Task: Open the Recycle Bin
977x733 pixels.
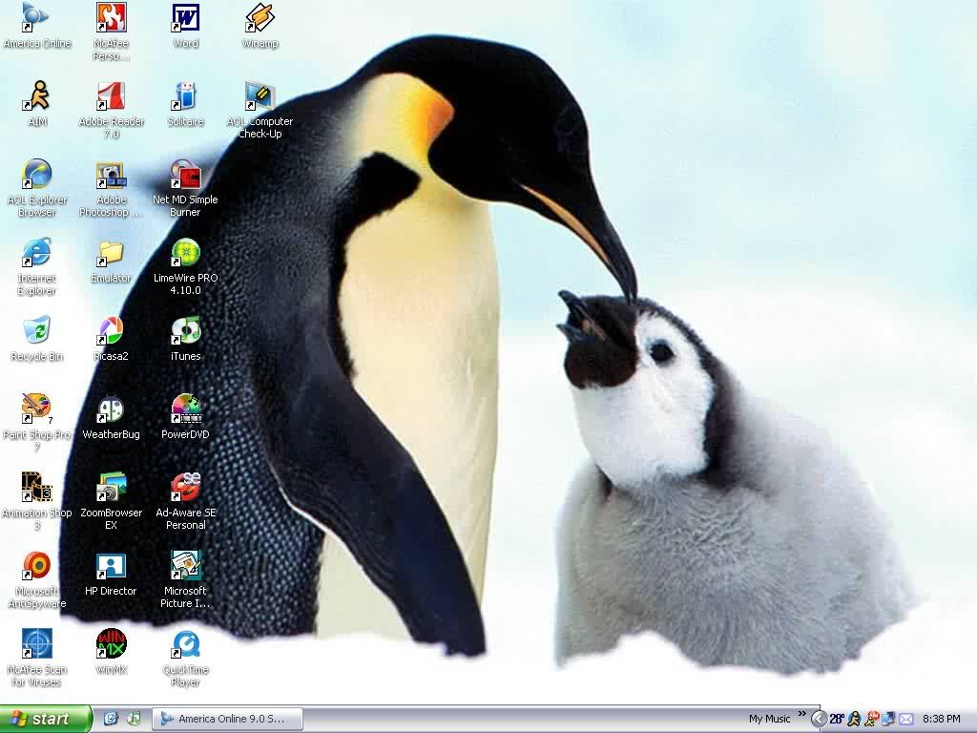Action: coord(36,332)
